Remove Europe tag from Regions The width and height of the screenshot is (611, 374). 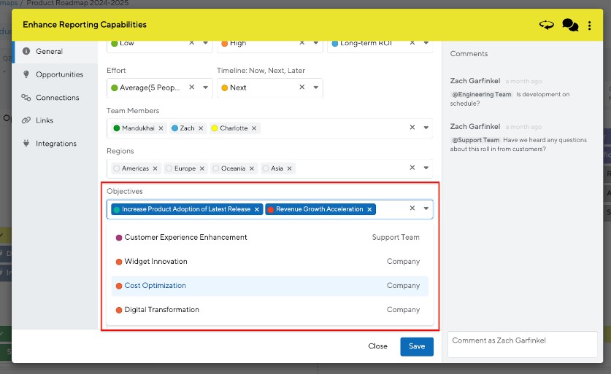(201, 168)
